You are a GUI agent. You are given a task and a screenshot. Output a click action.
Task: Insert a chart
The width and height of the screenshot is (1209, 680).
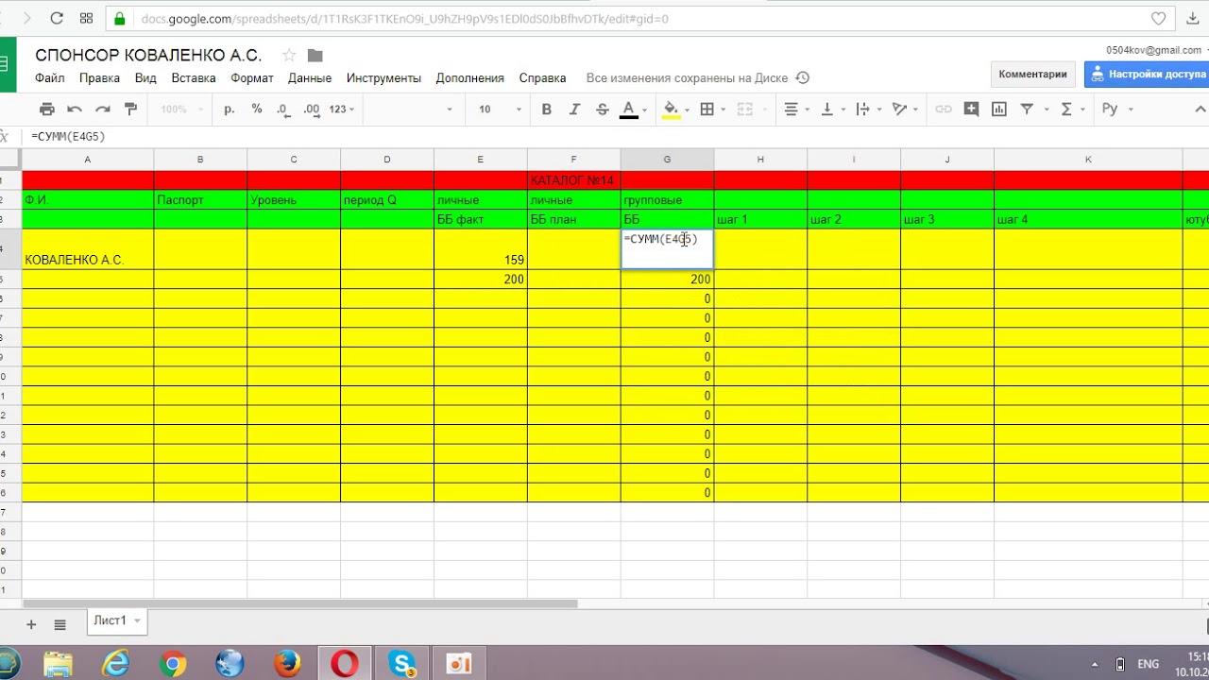pyautogui.click(x=998, y=110)
